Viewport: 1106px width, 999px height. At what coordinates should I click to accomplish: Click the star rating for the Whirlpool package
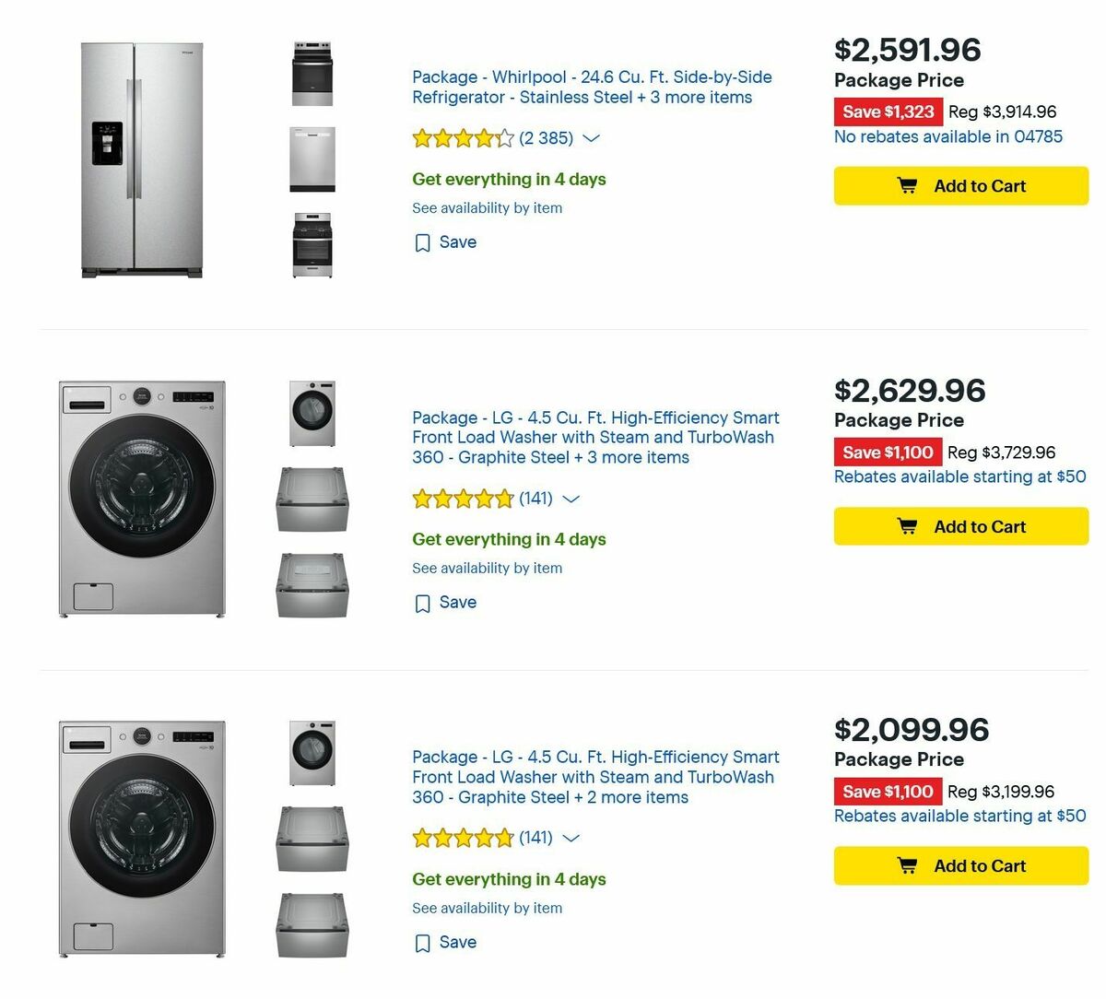463,137
